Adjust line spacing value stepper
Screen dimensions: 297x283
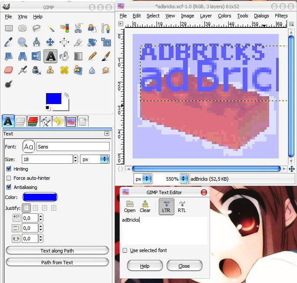pos(41,228)
